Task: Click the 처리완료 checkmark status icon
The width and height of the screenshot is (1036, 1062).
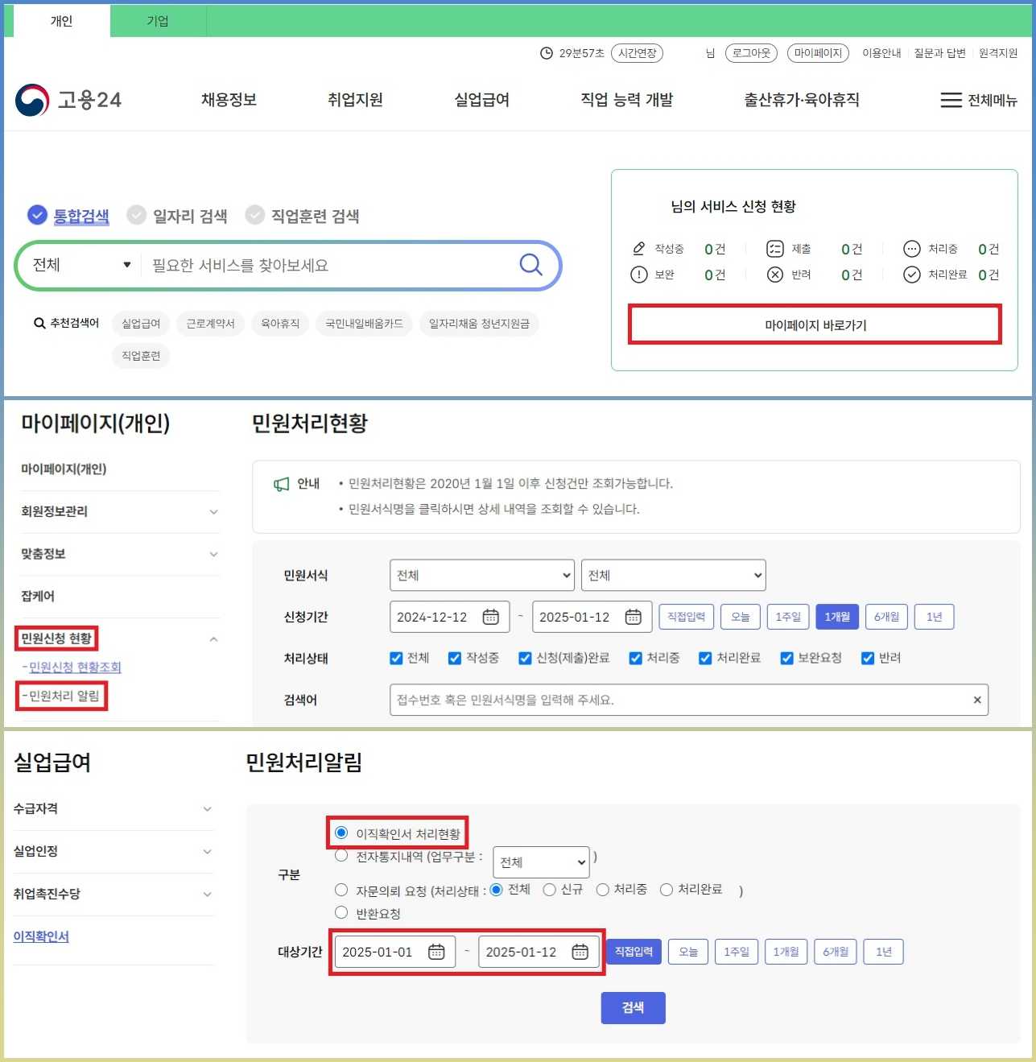Action: [911, 275]
